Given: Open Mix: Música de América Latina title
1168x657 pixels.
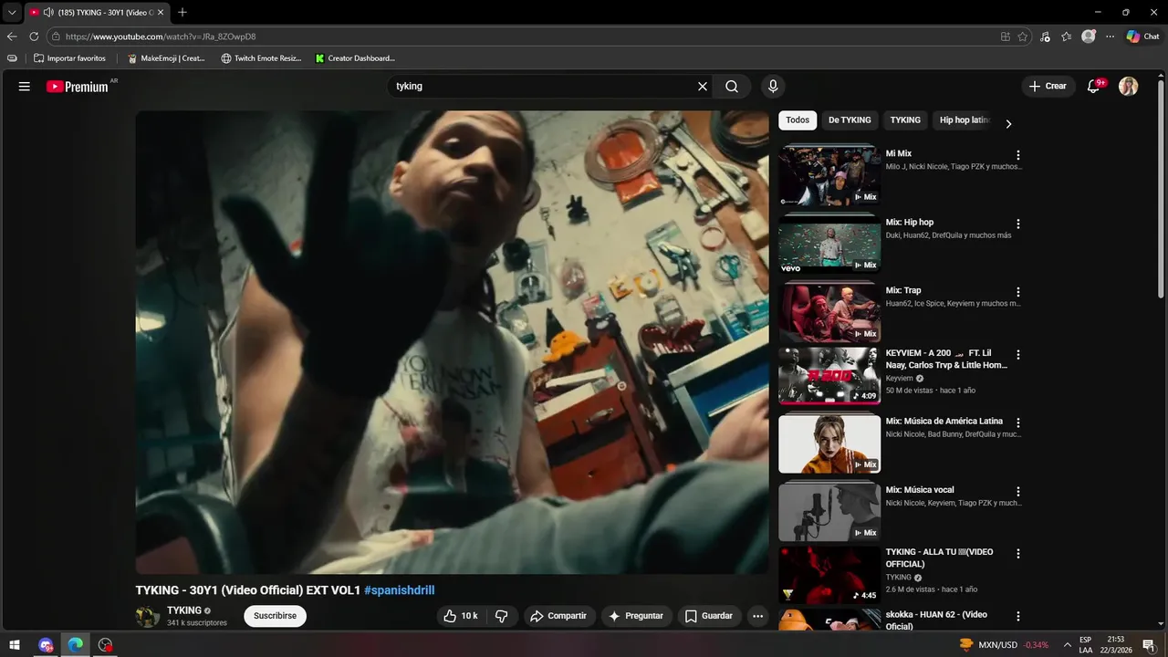Looking at the screenshot, I should tap(944, 422).
